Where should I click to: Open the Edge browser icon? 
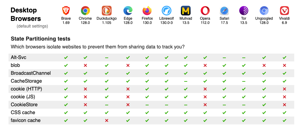pos(128,11)
